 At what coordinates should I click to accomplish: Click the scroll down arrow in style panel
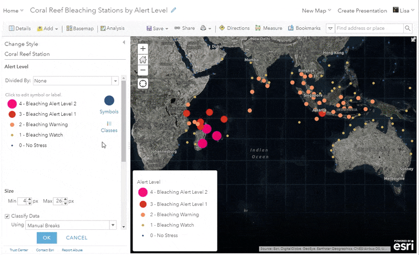[124, 227]
